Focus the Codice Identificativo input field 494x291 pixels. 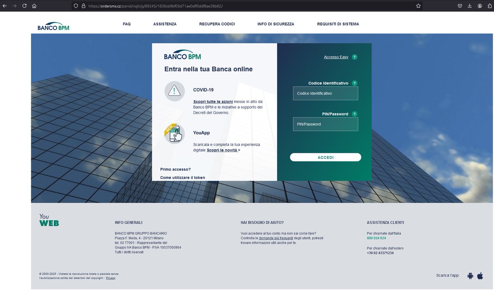(326, 93)
